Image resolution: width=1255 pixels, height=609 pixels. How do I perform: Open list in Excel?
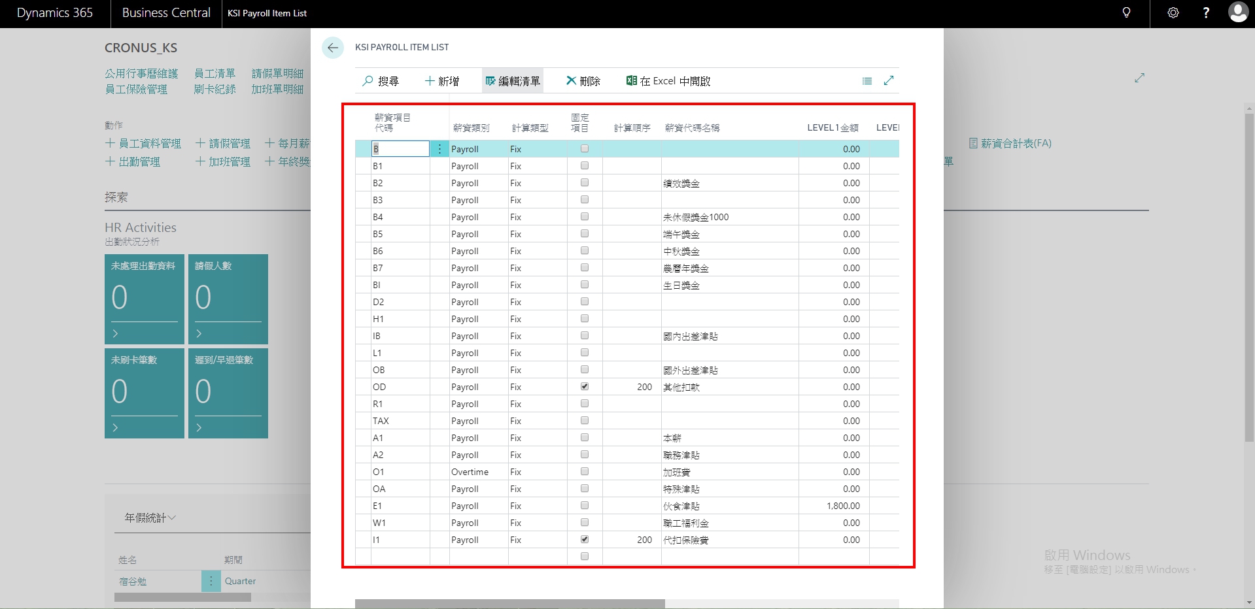pos(668,81)
